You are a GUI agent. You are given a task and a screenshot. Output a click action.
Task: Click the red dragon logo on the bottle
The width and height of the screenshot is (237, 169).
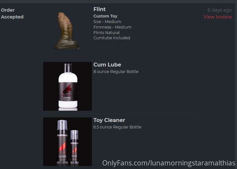[x=67, y=89]
